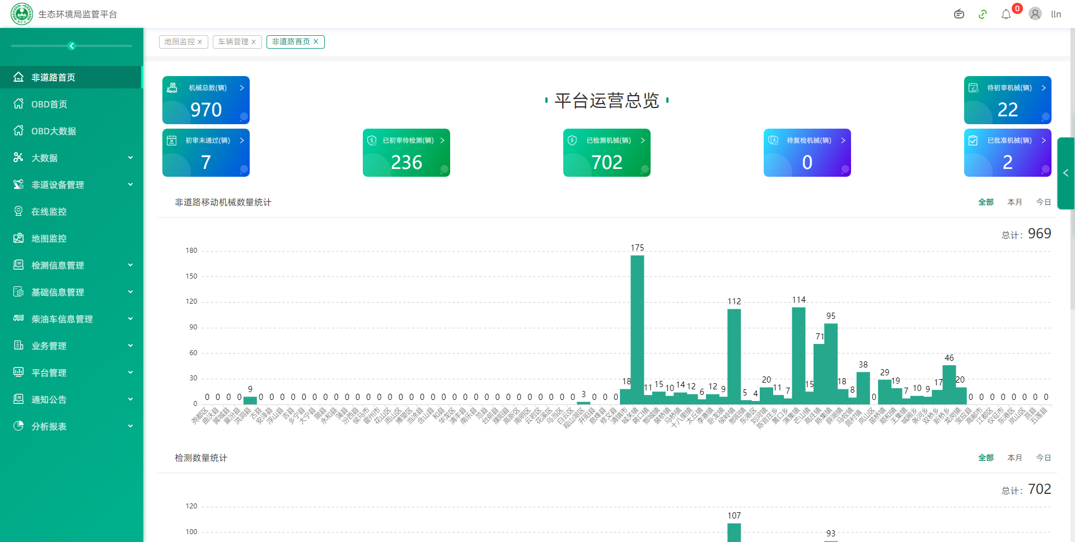Click the OBD大数据 house icon

pos(18,130)
